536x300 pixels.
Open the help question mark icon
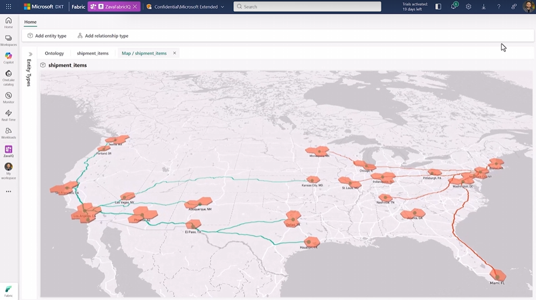(x=499, y=7)
